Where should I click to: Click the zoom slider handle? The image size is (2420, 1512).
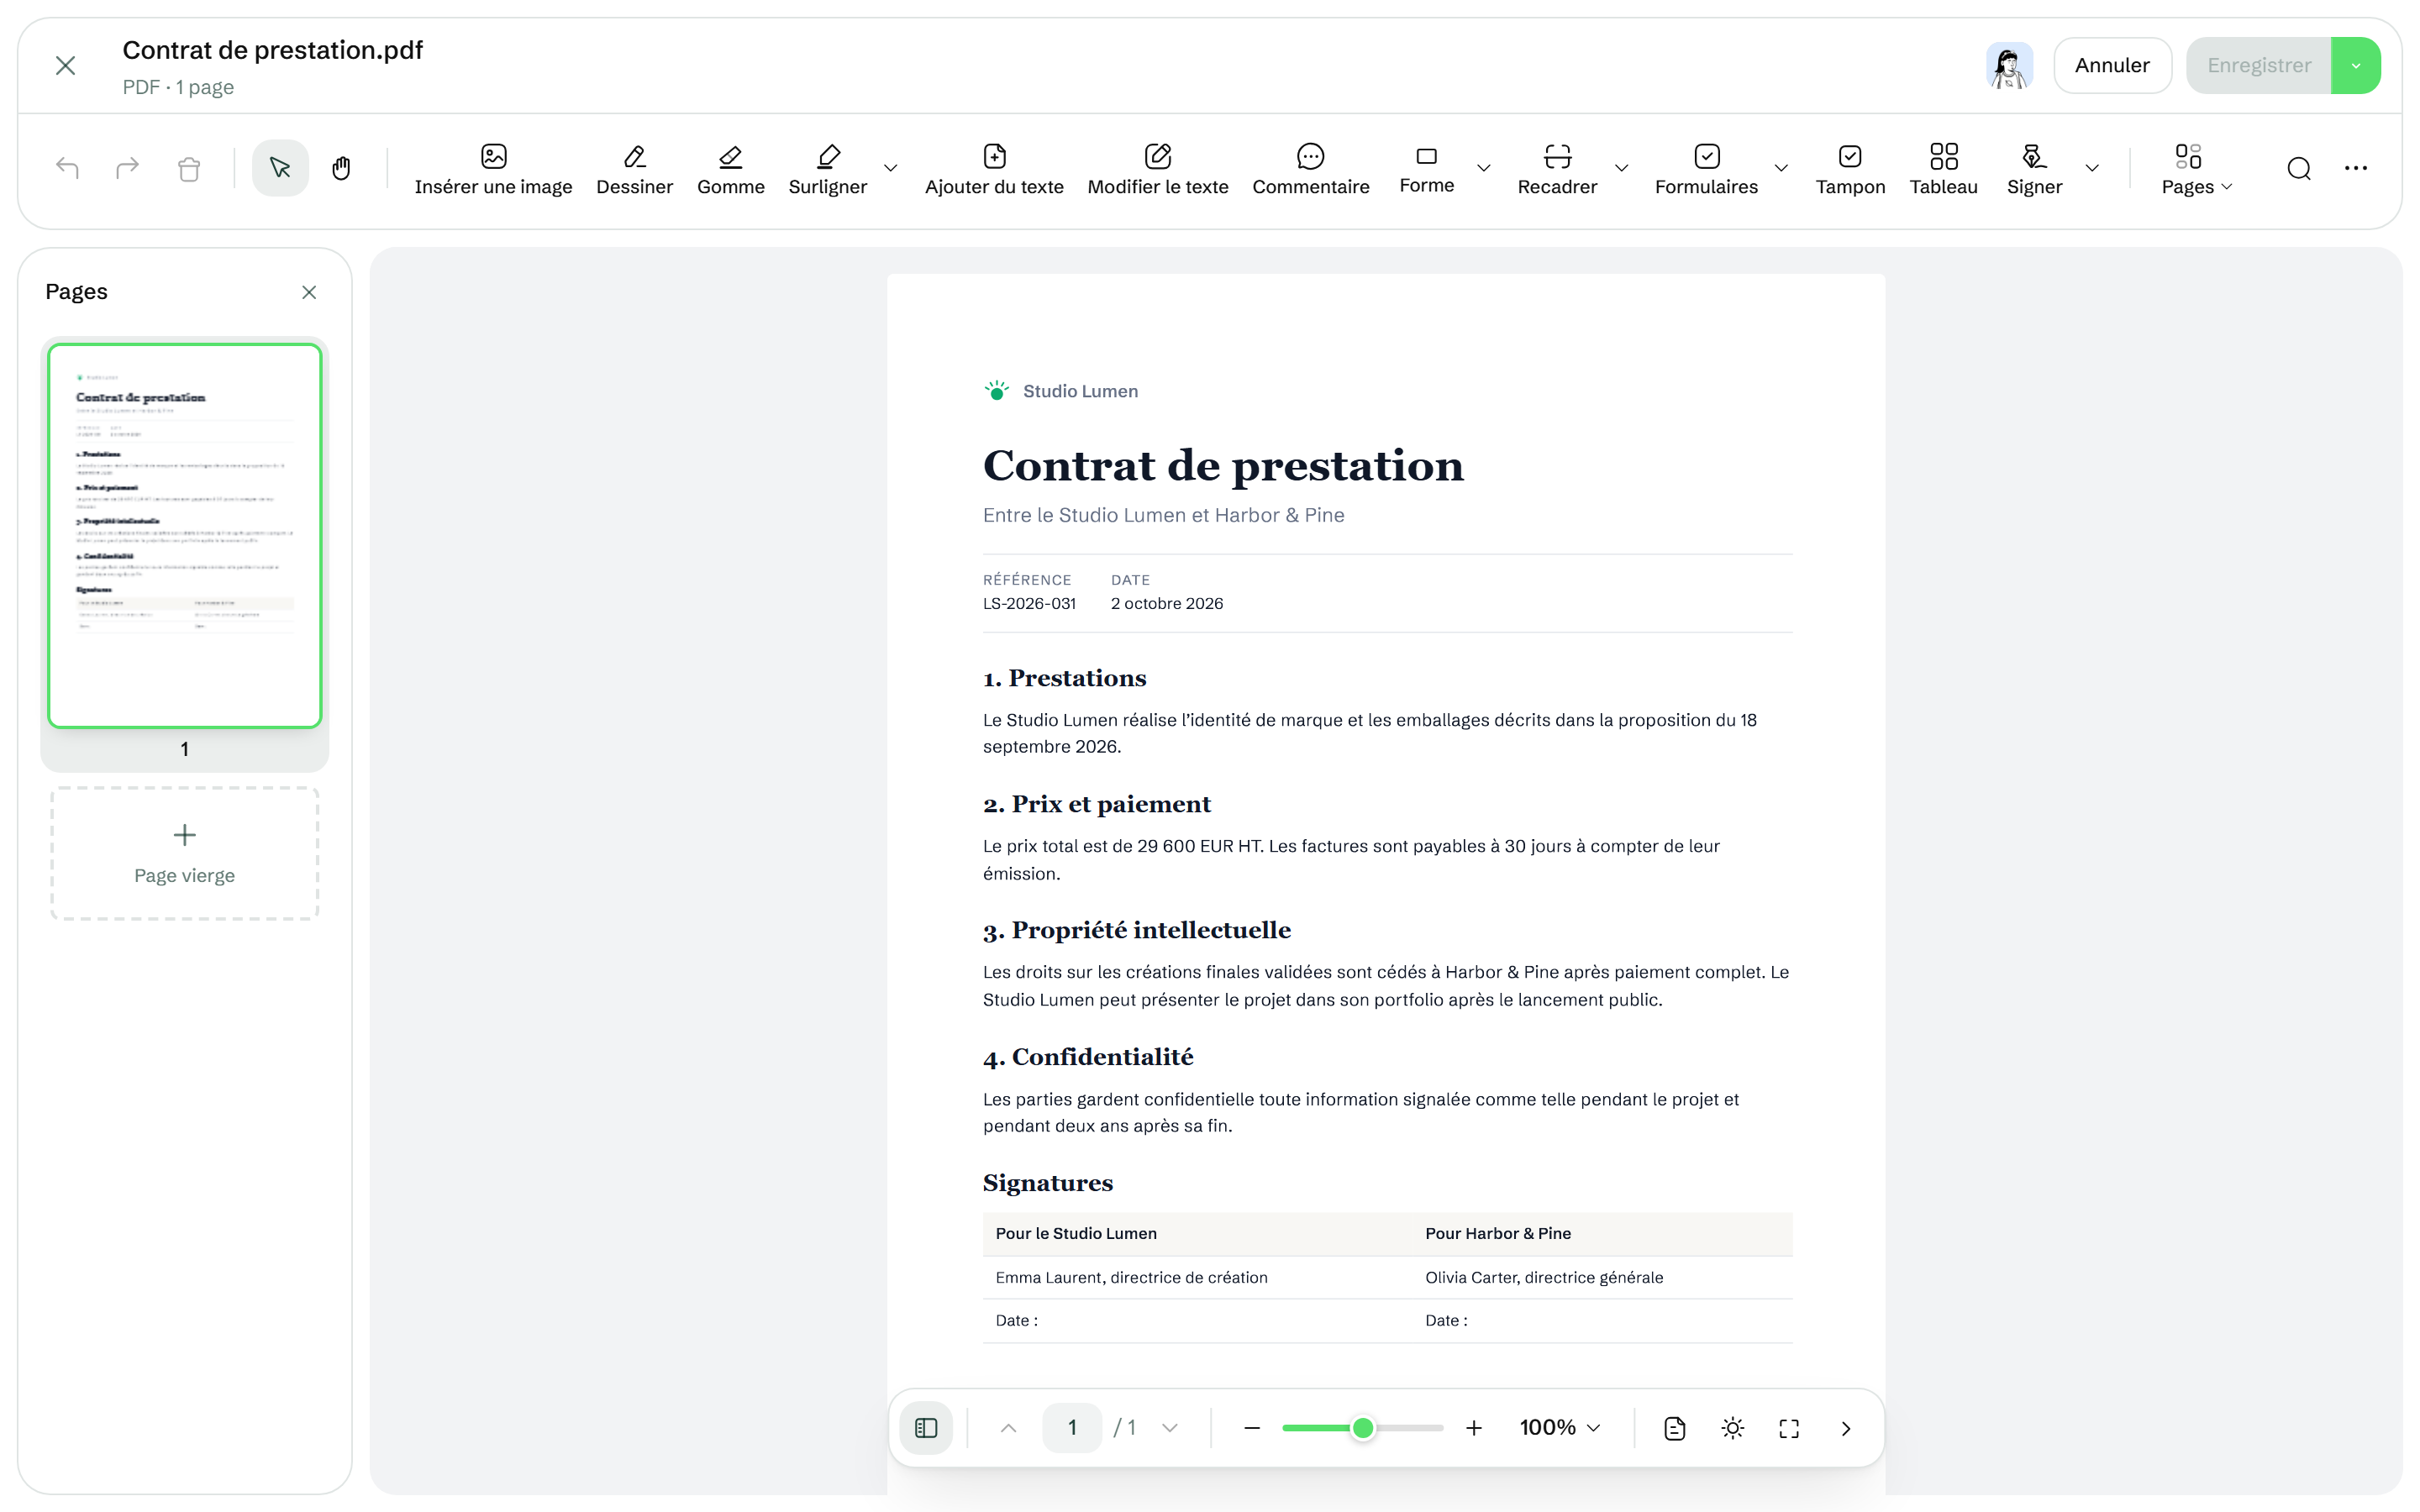pyautogui.click(x=1362, y=1427)
